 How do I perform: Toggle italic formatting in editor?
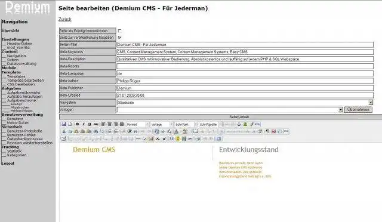point(84,124)
